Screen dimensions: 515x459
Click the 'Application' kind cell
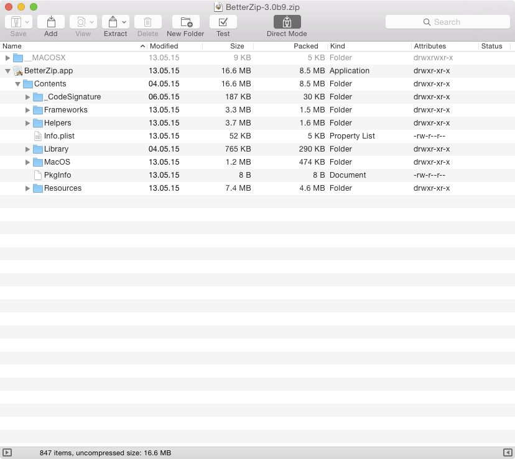click(350, 71)
